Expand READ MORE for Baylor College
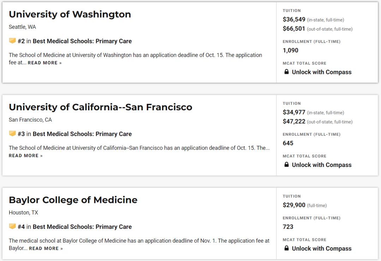381x261 pixels. (46, 248)
